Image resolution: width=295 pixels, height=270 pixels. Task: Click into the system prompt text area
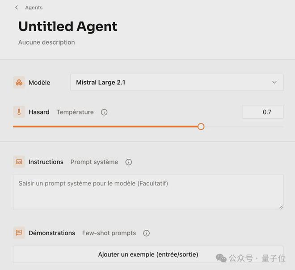click(x=148, y=192)
